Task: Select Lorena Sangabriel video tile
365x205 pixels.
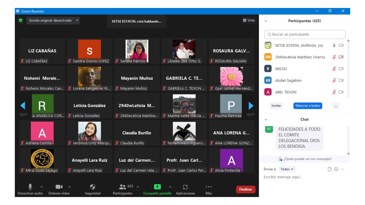Action: click(90, 78)
